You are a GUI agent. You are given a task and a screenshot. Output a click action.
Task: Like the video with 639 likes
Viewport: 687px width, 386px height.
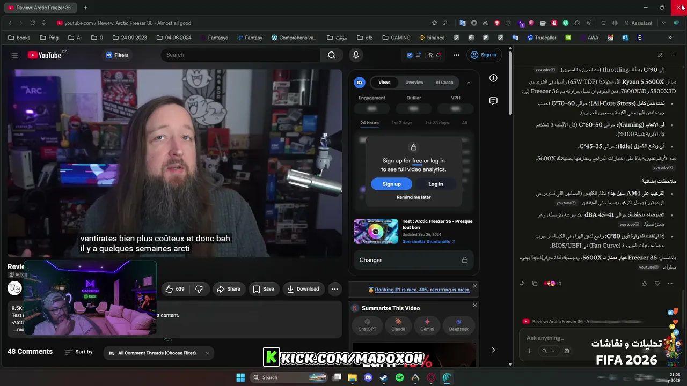pos(174,289)
